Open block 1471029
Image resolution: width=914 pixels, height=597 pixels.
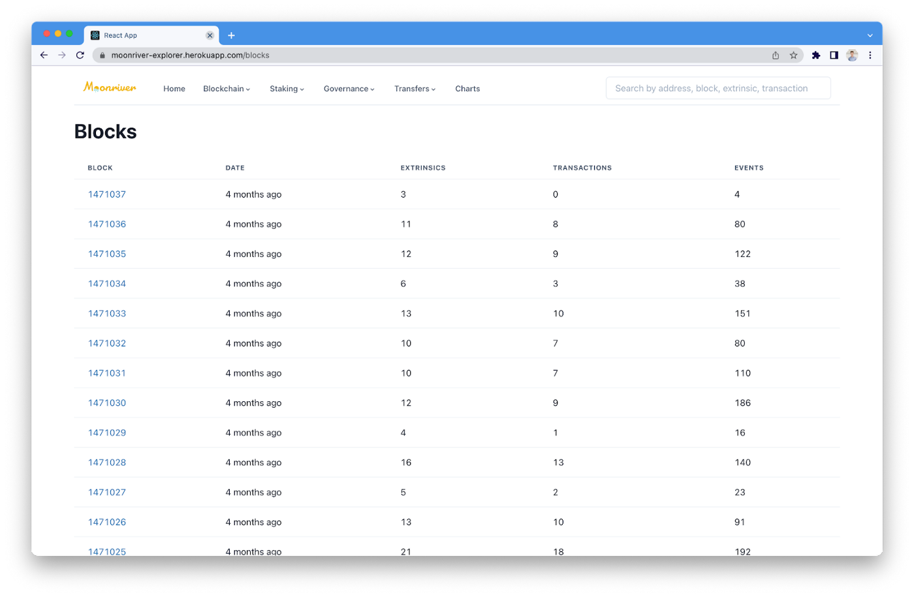[x=107, y=433]
